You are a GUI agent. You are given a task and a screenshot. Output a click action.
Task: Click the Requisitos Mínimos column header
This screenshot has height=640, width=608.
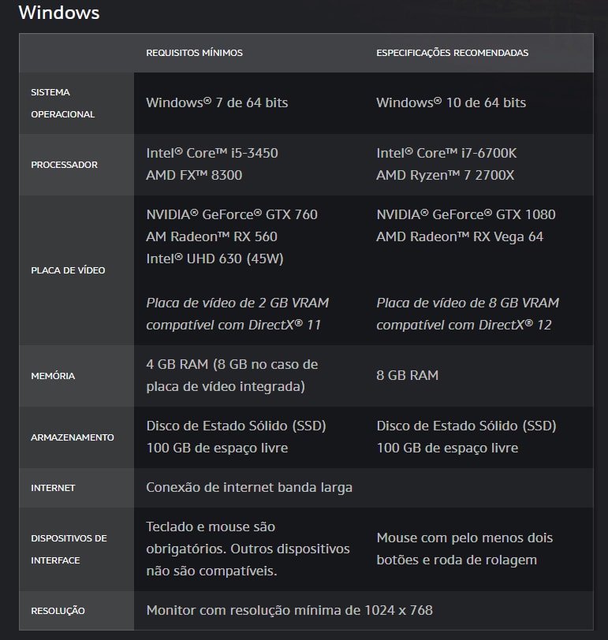click(x=194, y=53)
